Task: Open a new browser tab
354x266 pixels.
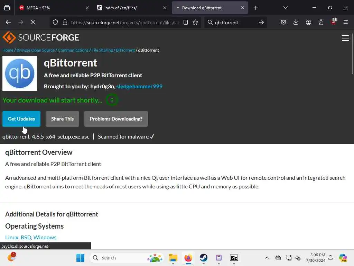Action: click(x=255, y=8)
